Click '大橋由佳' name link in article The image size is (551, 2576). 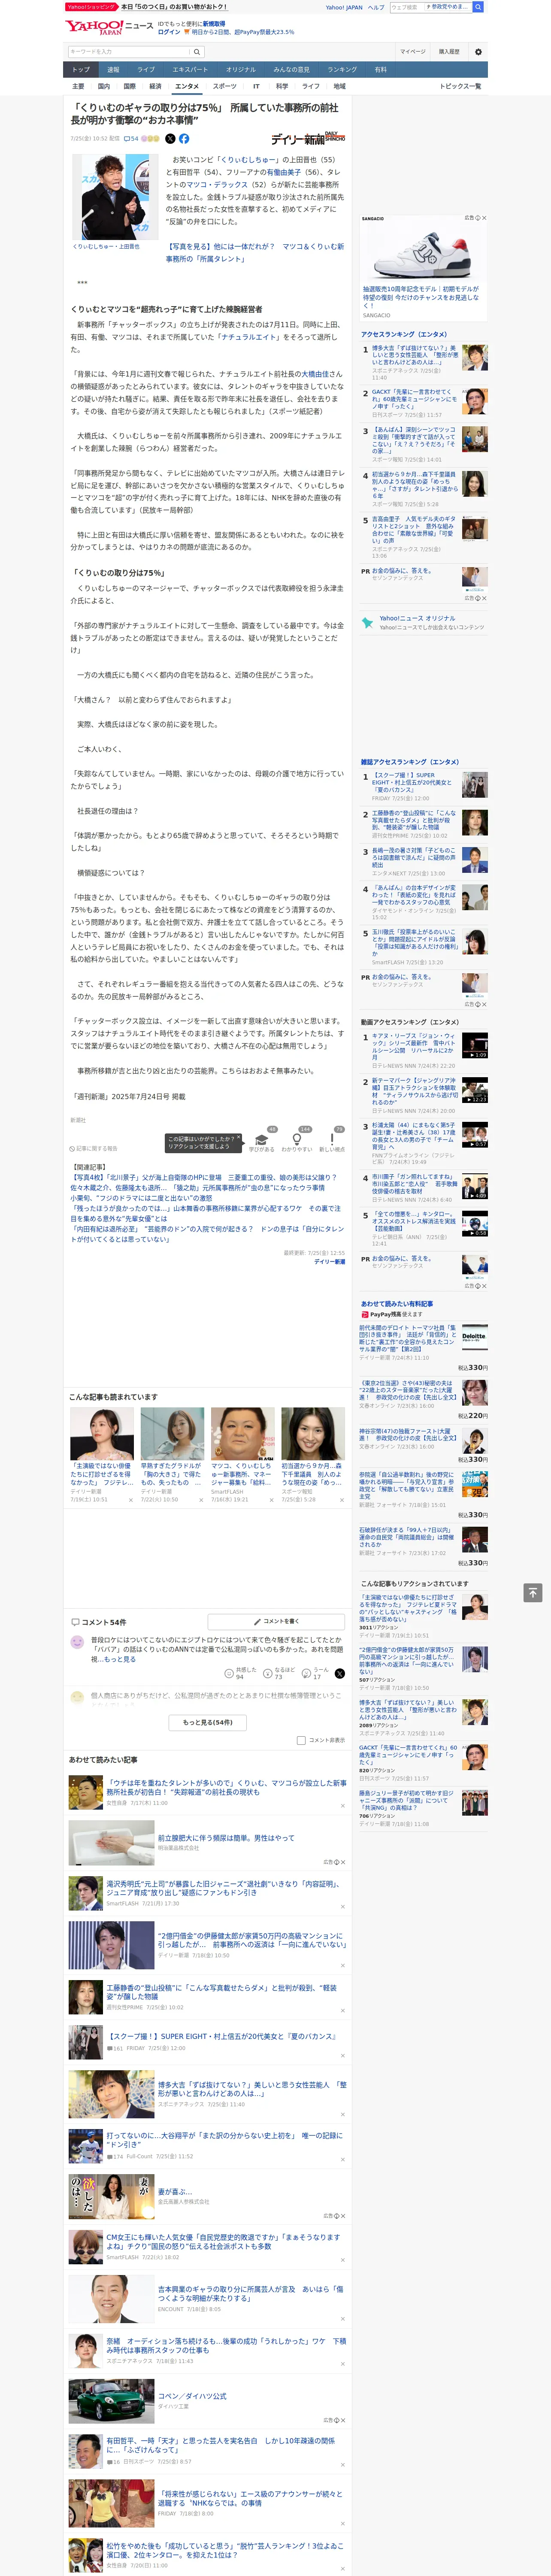314,374
